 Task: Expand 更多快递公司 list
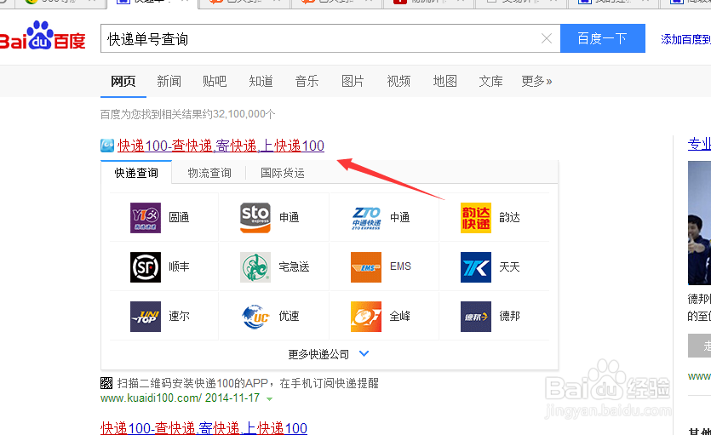tap(329, 354)
